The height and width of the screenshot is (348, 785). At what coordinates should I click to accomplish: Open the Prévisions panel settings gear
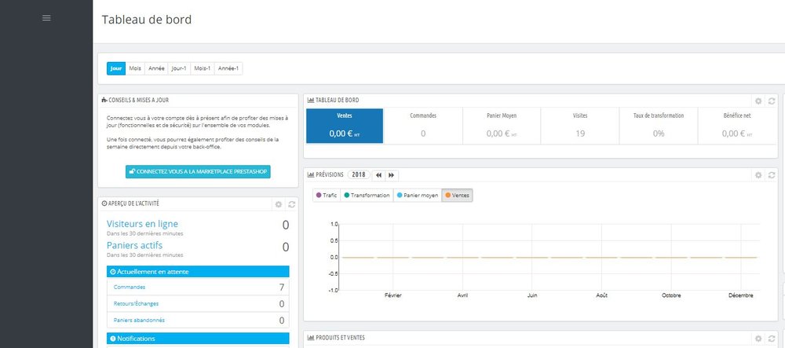(758, 175)
